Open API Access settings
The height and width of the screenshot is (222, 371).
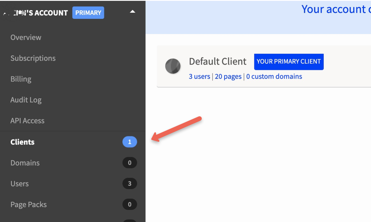point(27,121)
